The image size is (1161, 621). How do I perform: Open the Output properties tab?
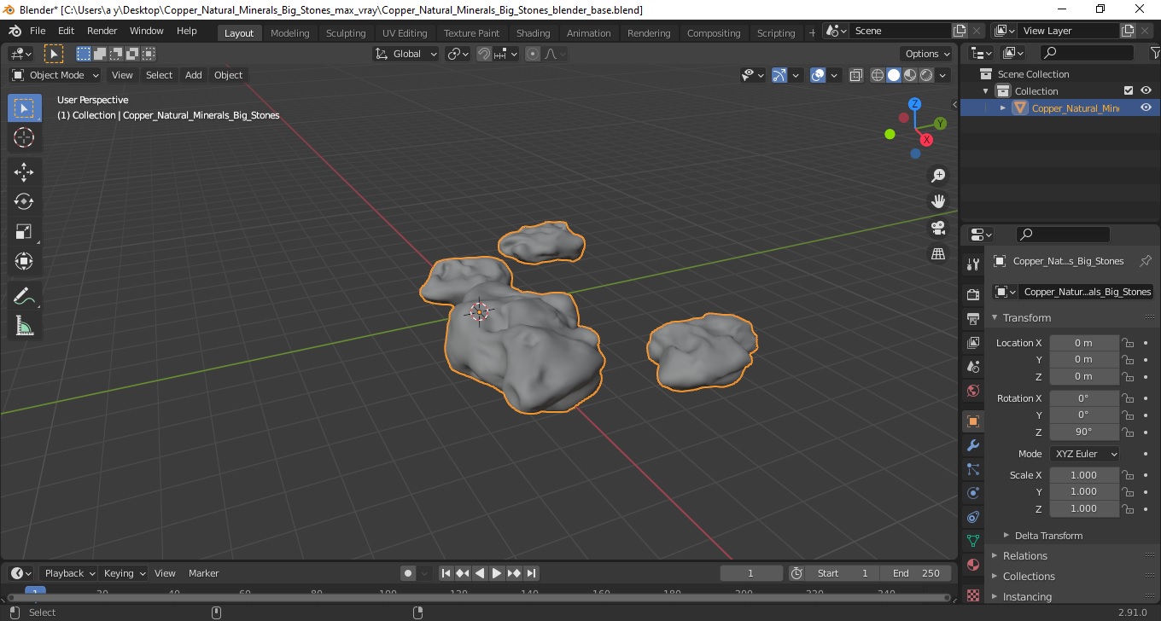[x=973, y=318]
